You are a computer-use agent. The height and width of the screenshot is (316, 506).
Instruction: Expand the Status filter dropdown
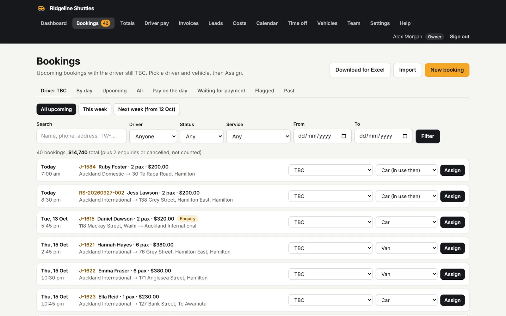click(202, 137)
